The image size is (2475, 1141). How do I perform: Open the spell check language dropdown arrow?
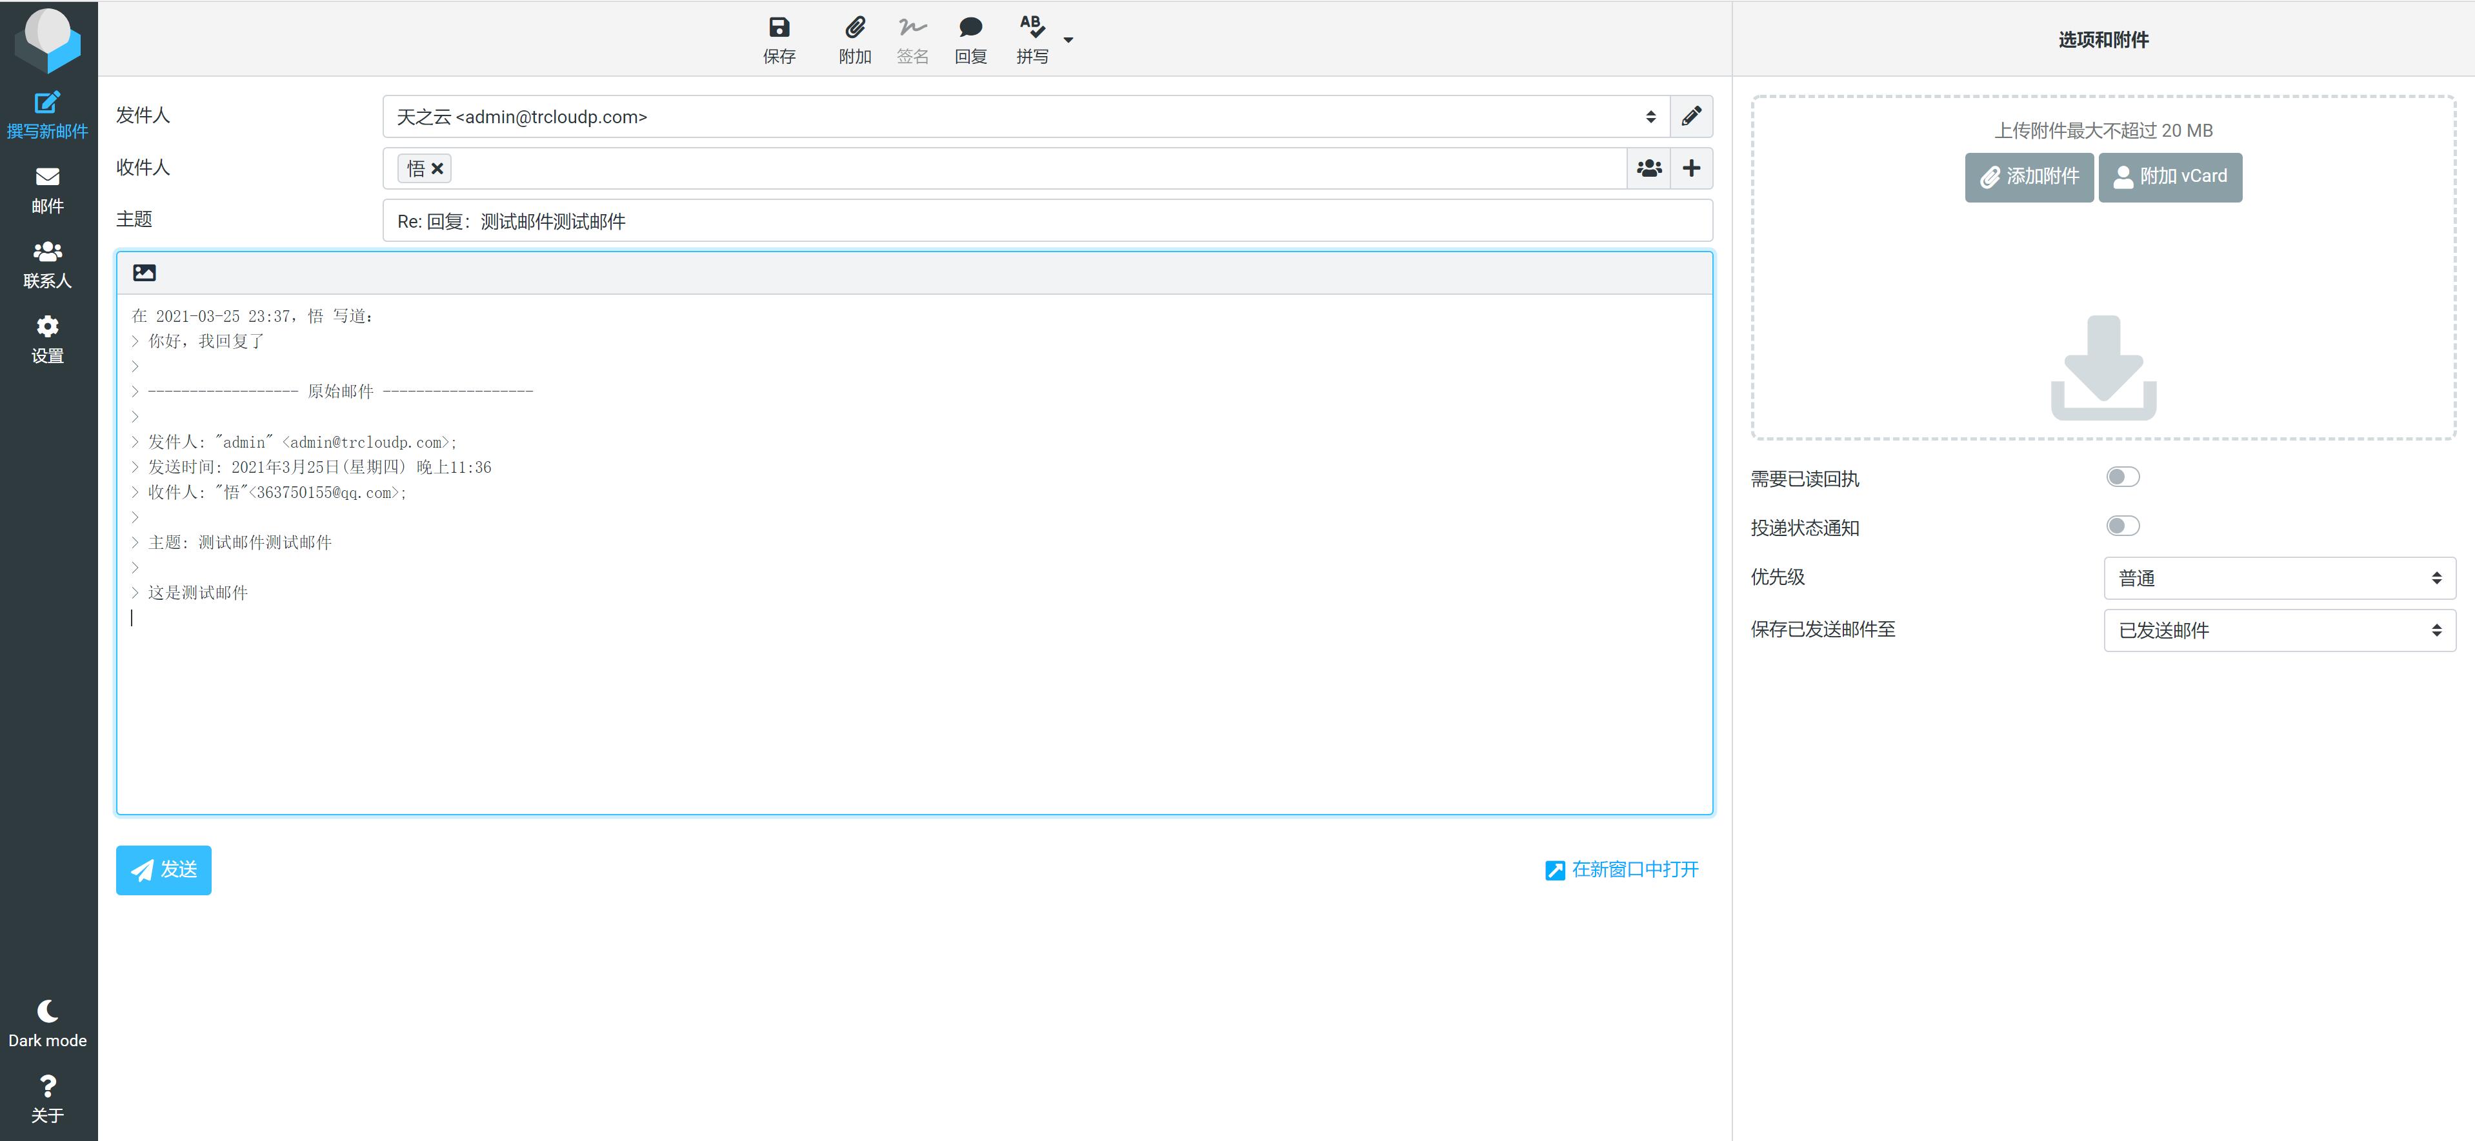point(1068,41)
